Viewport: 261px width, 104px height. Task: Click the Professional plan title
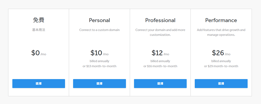160,20
